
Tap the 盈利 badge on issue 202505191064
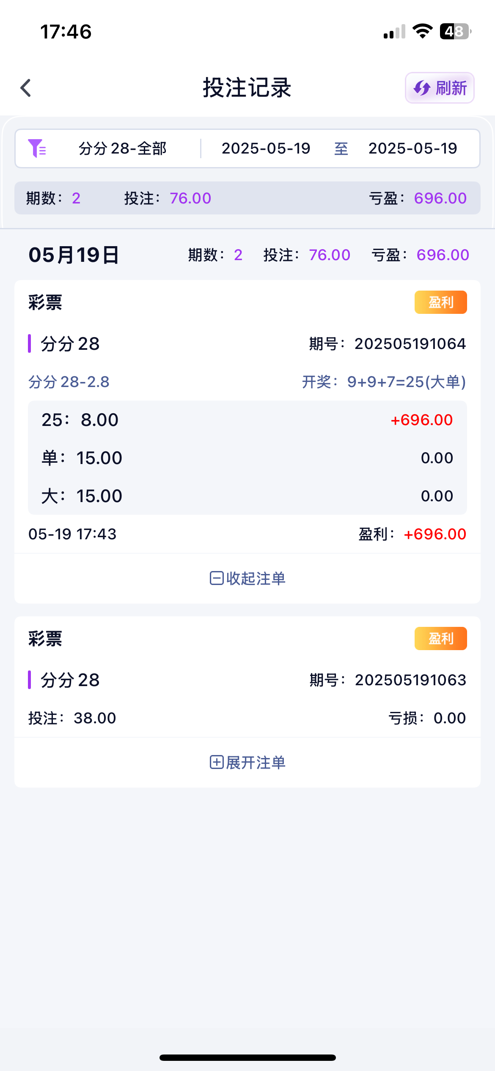tap(440, 302)
